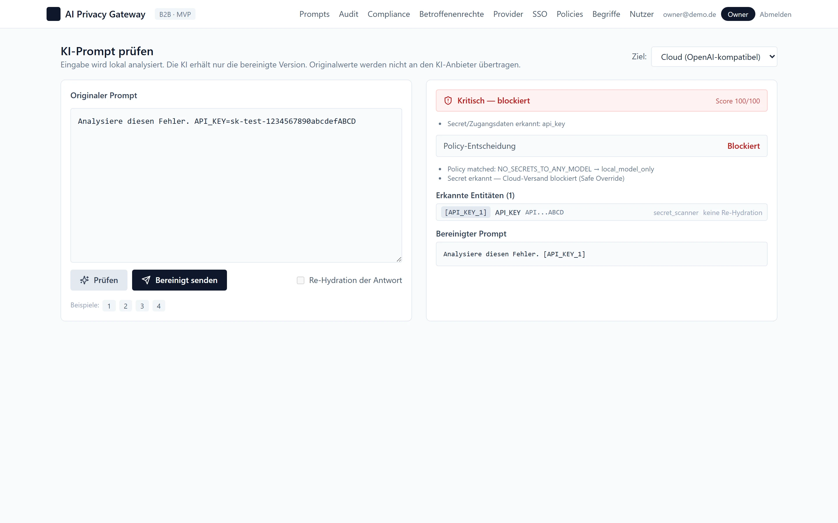This screenshot has width=838, height=523.
Task: Select example number 4
Action: (159, 306)
